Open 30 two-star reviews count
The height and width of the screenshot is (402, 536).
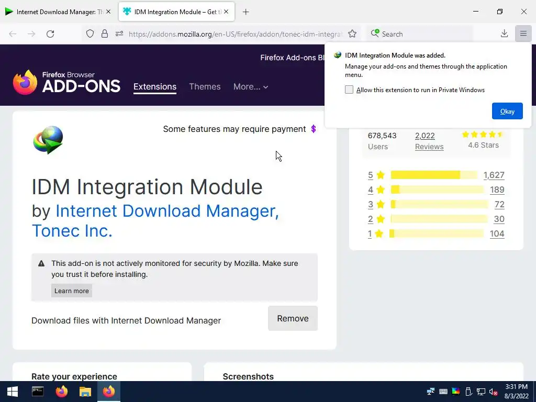pyautogui.click(x=499, y=219)
